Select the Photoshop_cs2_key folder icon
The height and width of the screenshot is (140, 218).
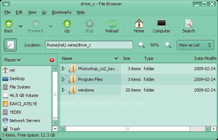72,69
